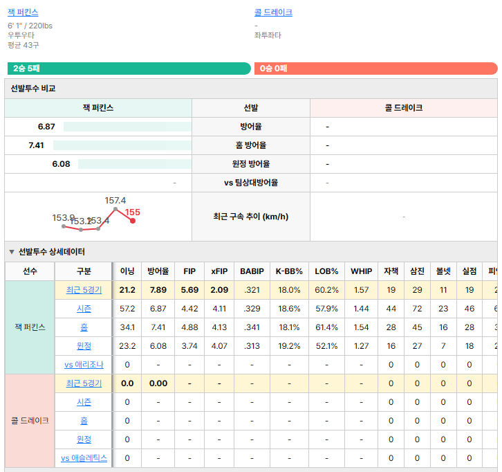Click the 7.89 recent-five ERA cell

point(158,290)
